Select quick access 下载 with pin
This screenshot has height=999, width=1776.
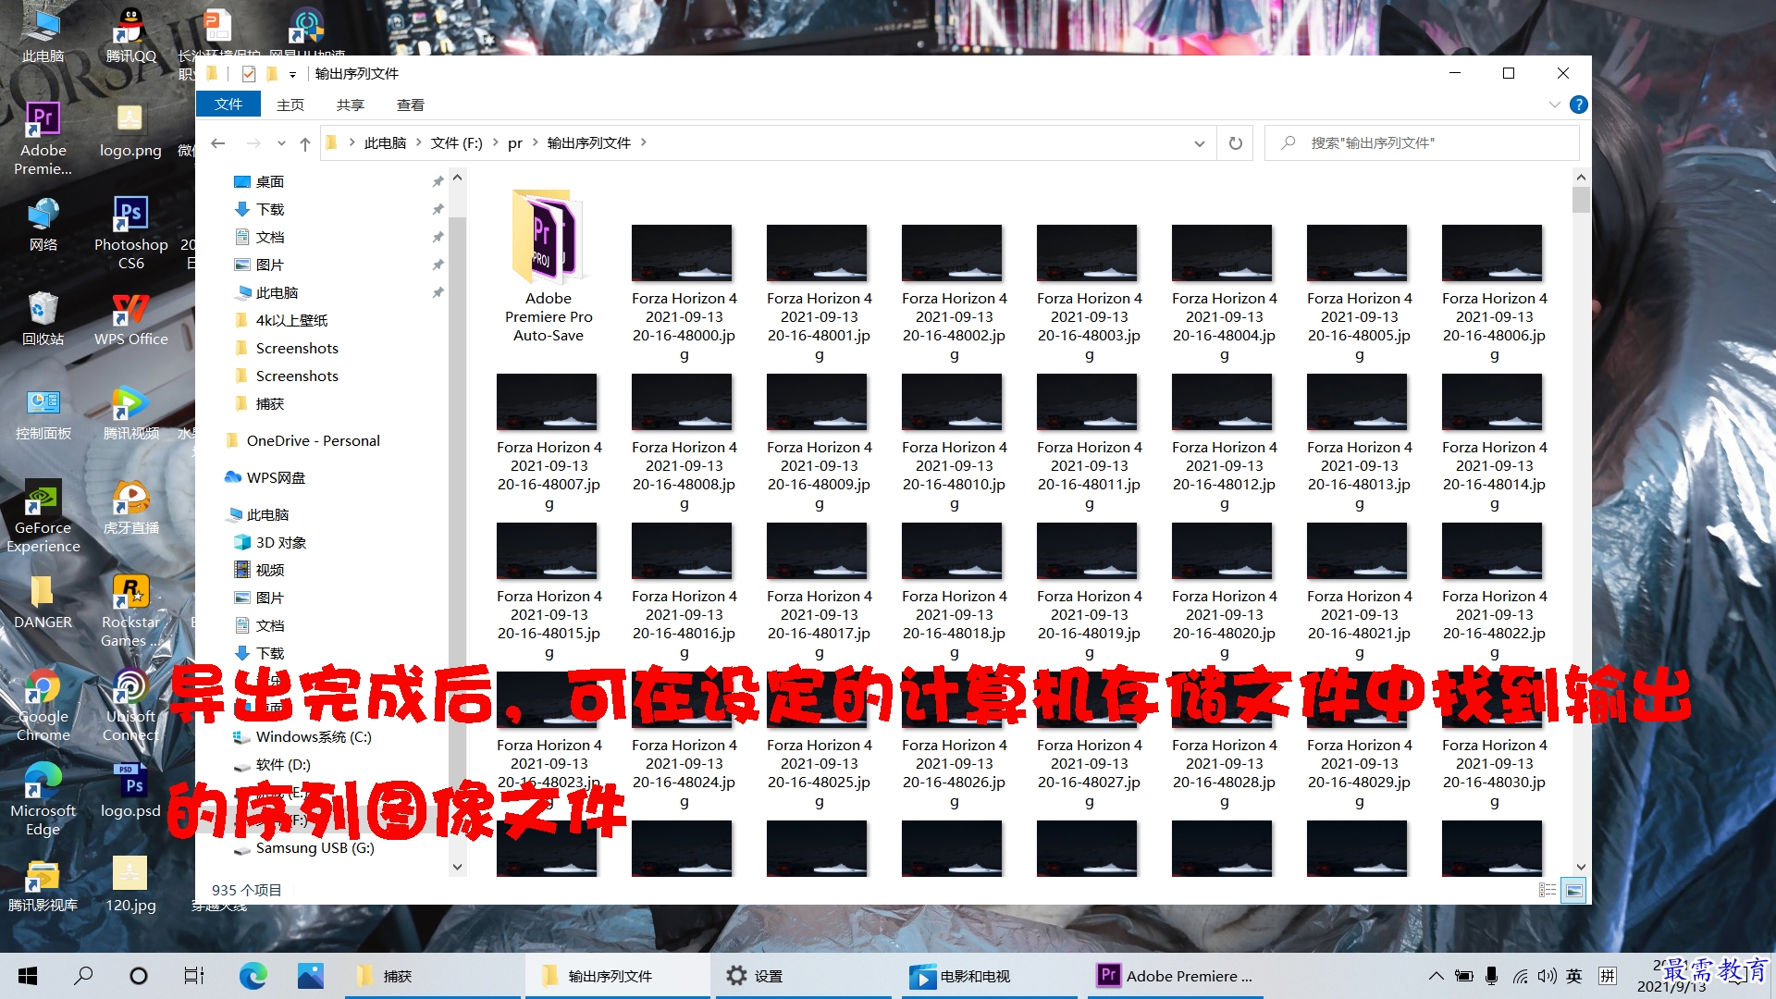(270, 210)
